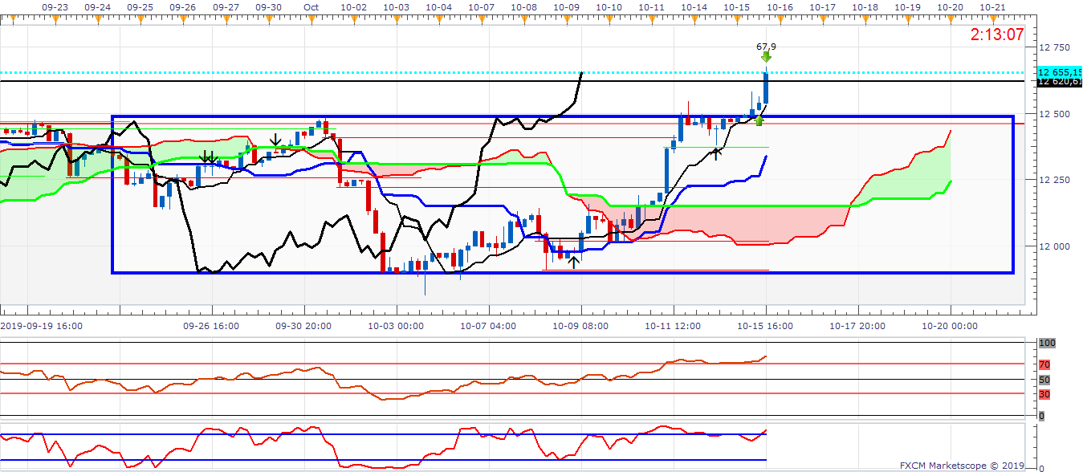Click the top date label 09-24
The height and width of the screenshot is (472, 1083).
pos(97,6)
